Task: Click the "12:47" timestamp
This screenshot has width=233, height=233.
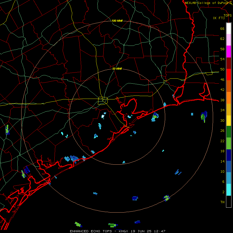Action: coord(159,231)
